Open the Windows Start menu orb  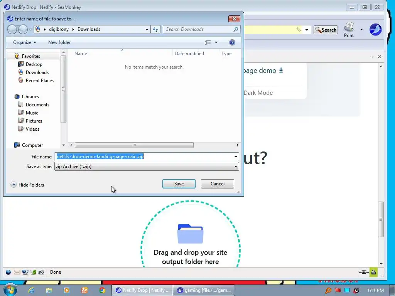point(10,290)
